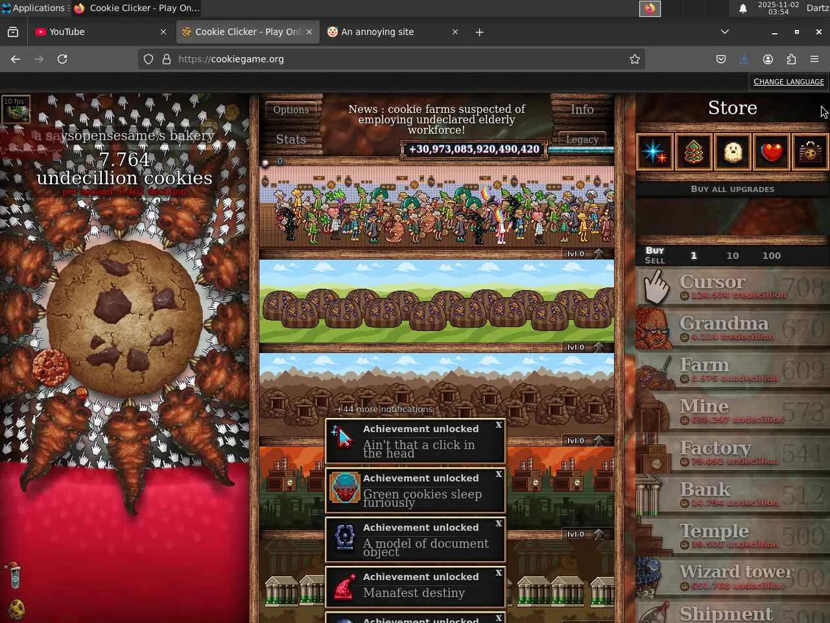Click the news ticker headline
This screenshot has width=830, height=623.
click(x=436, y=119)
